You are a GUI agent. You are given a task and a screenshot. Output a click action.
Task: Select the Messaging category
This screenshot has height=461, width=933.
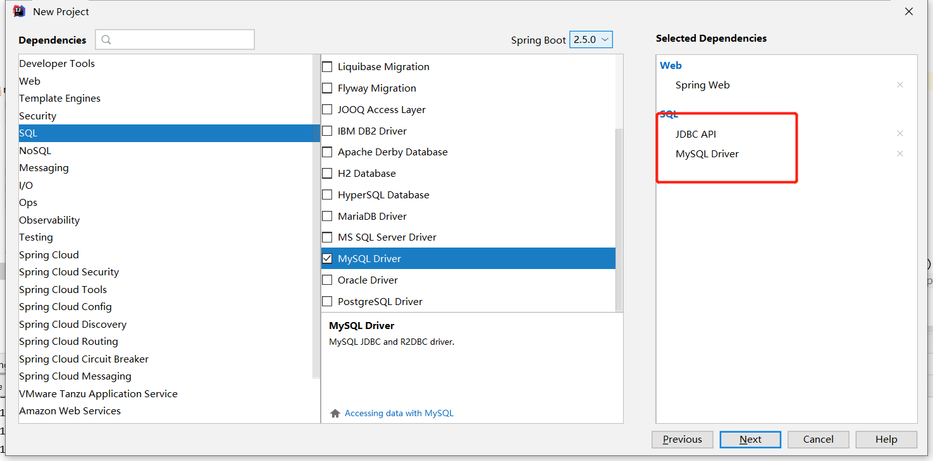point(166,168)
